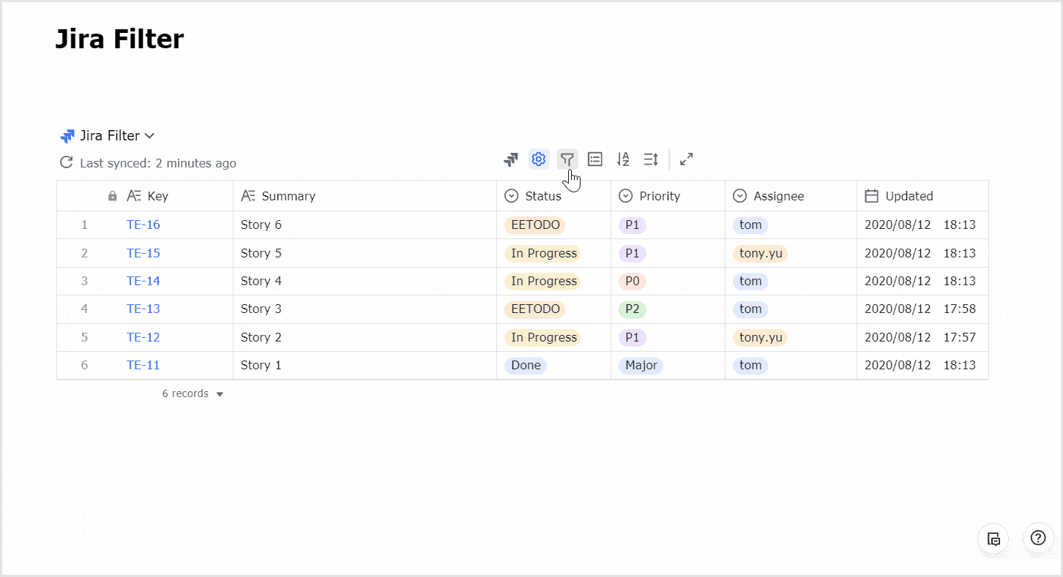Image resolution: width=1063 pixels, height=577 pixels.
Task: Expand the Jira Filter view dropdown
Action: (x=149, y=135)
